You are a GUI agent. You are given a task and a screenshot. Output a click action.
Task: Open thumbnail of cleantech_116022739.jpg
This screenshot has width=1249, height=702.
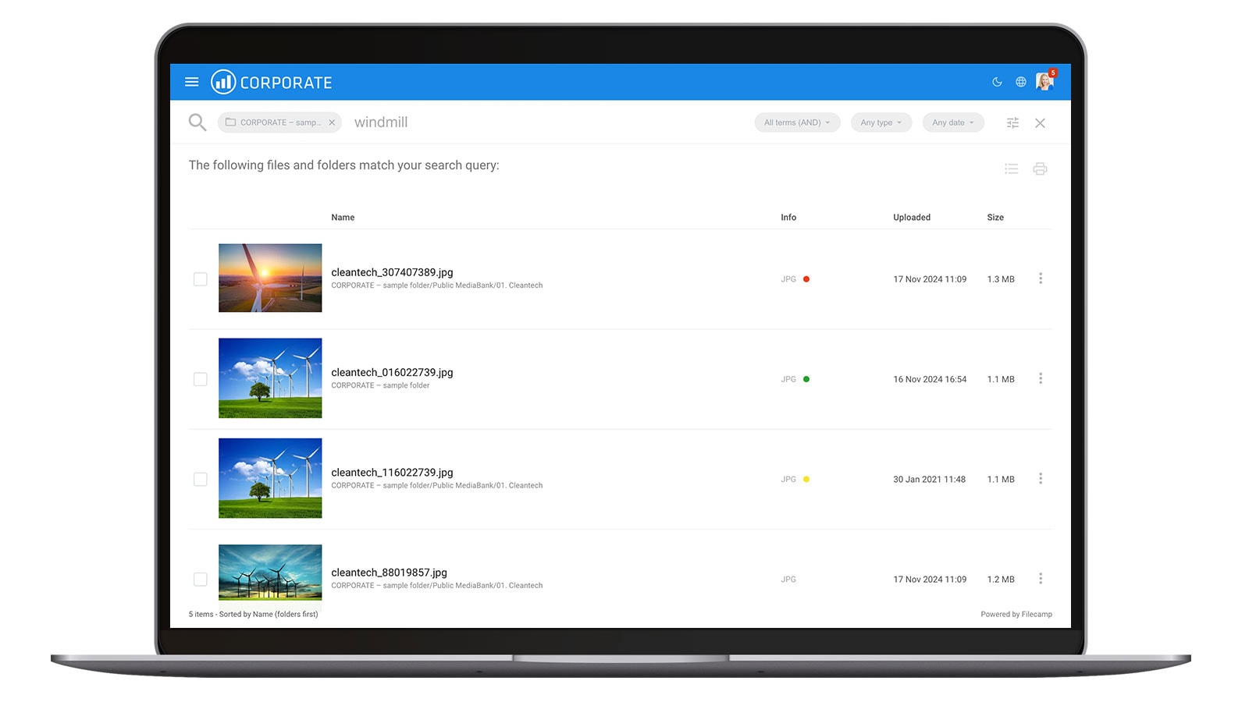pos(270,478)
